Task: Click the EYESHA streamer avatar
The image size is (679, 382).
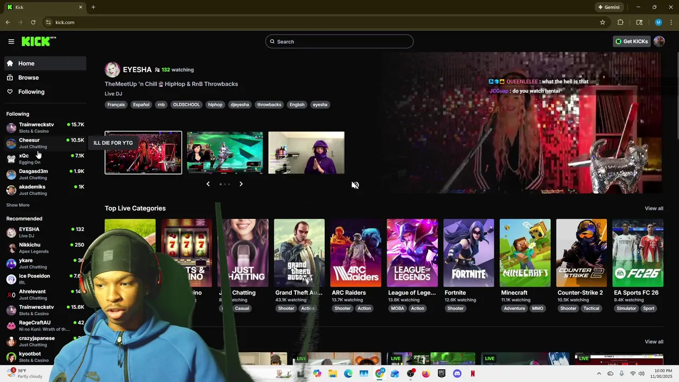Action: 112,70
